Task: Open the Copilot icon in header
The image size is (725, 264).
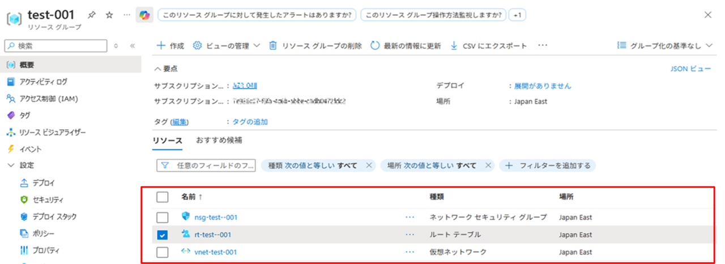Action: tap(144, 15)
